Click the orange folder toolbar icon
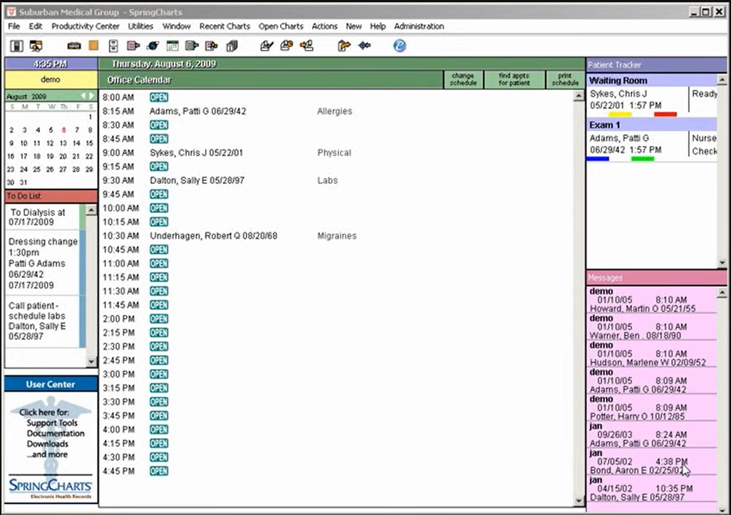 click(x=93, y=45)
